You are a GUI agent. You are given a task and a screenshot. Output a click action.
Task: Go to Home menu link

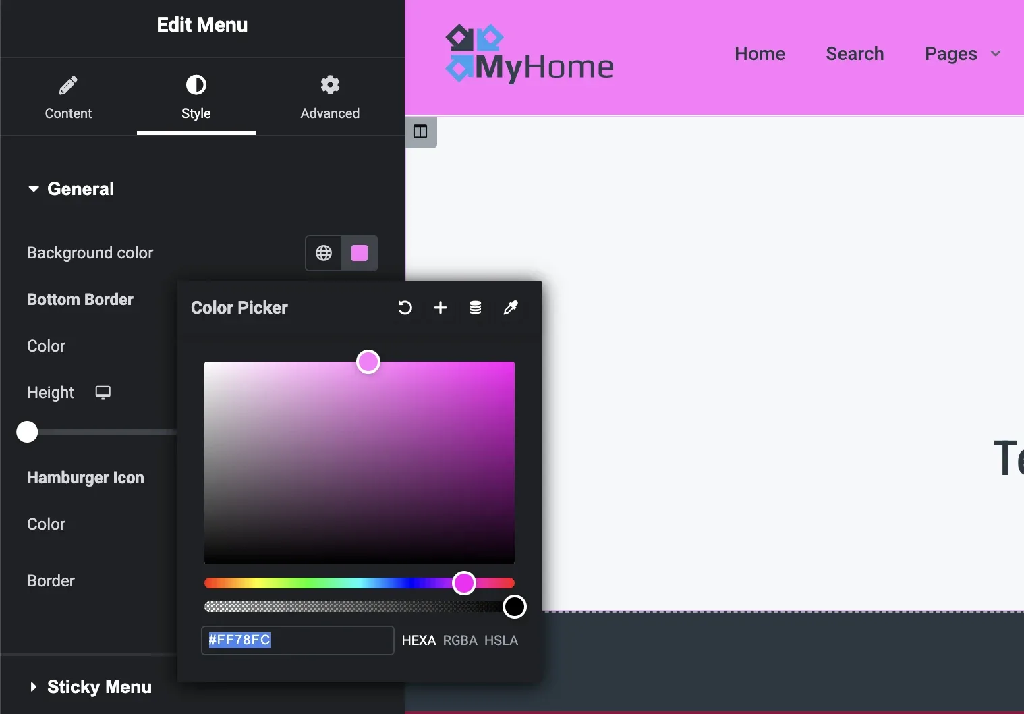[x=760, y=54]
